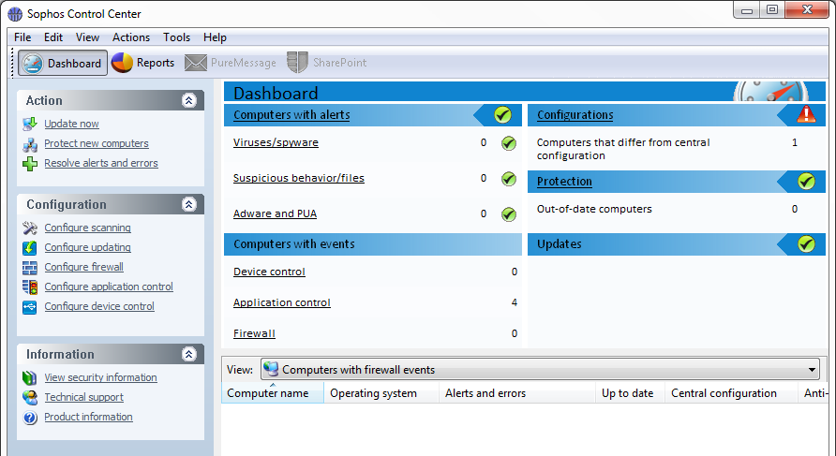The height and width of the screenshot is (456, 836).
Task: Open the Configure scanning link
Action: [x=87, y=228]
